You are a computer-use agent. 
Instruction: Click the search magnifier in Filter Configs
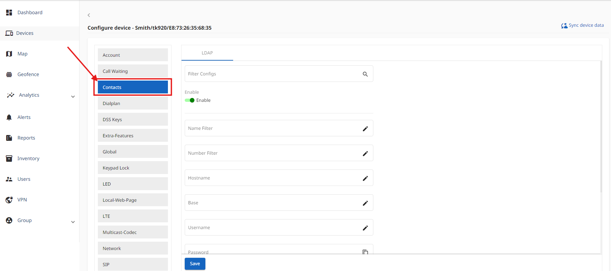pyautogui.click(x=365, y=74)
